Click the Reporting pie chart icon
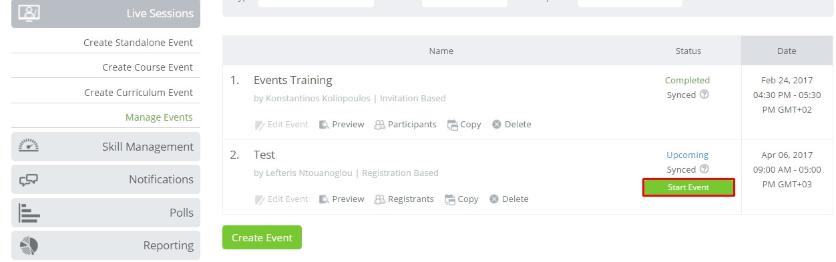 pyautogui.click(x=29, y=245)
